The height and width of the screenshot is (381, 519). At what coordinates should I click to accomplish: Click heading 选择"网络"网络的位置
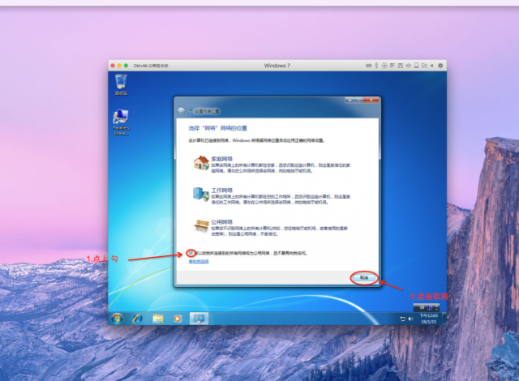(x=218, y=128)
